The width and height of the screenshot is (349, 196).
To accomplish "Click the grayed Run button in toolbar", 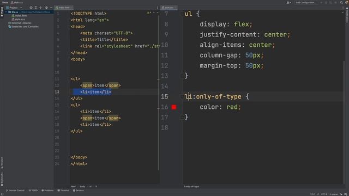I will [321, 2].
